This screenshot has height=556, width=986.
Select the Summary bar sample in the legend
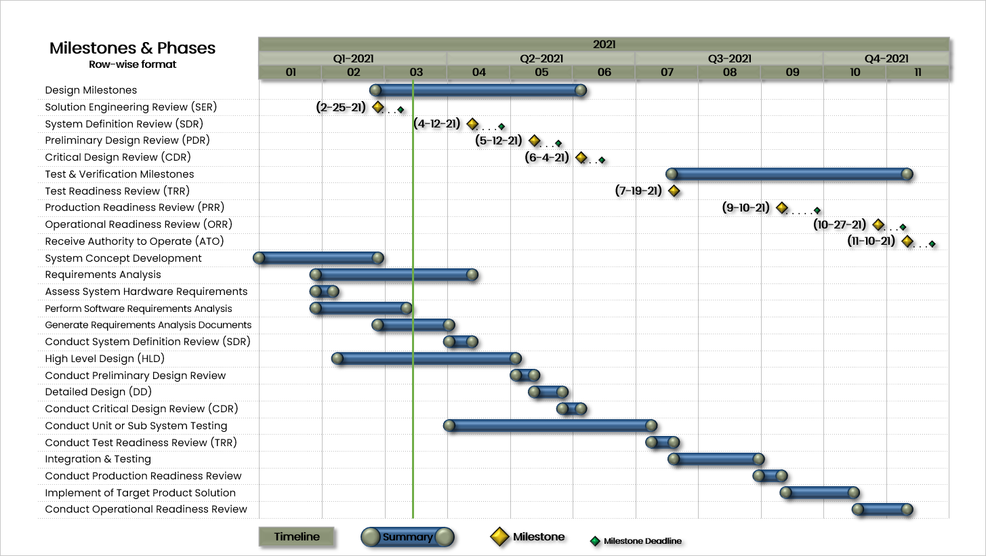coord(407,537)
